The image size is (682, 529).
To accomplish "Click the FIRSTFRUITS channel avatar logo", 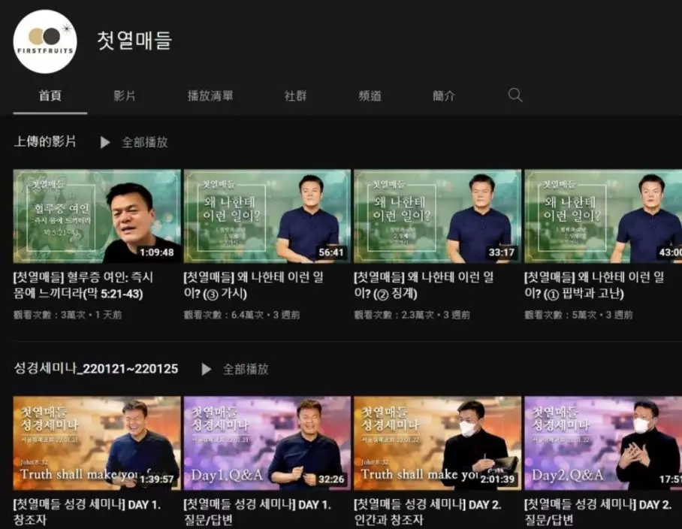I will [x=45, y=41].
